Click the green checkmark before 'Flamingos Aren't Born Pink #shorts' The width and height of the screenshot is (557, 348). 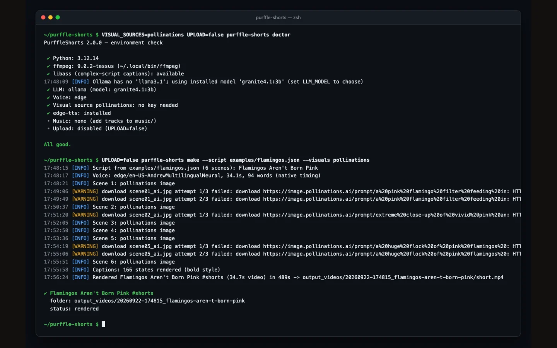click(x=45, y=293)
